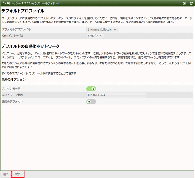Click the 既定のオプション section heading
The width and height of the screenshot is (195, 178).
click(x=14, y=79)
